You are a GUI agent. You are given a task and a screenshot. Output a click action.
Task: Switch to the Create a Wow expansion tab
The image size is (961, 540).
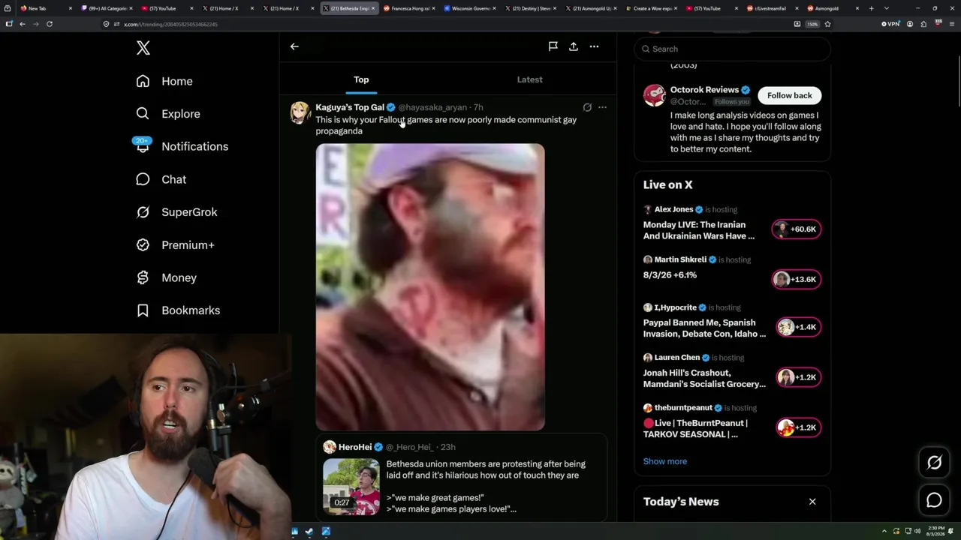[x=652, y=8]
